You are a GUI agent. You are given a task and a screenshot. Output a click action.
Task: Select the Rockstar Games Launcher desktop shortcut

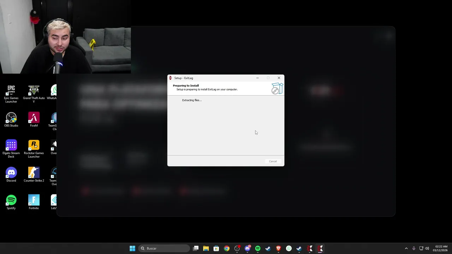point(34,149)
